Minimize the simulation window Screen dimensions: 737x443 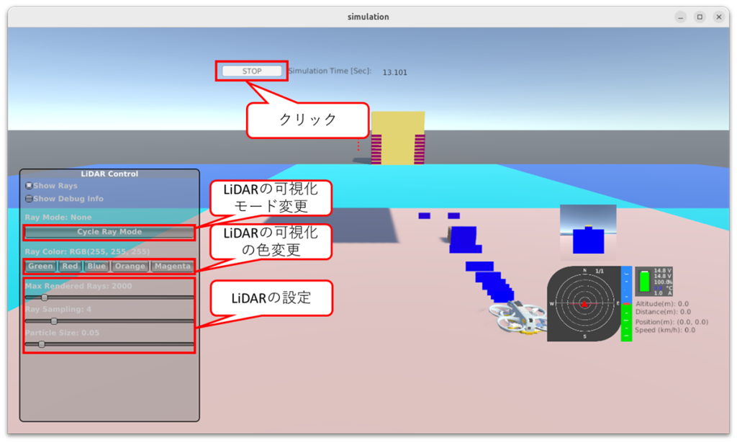pos(680,17)
